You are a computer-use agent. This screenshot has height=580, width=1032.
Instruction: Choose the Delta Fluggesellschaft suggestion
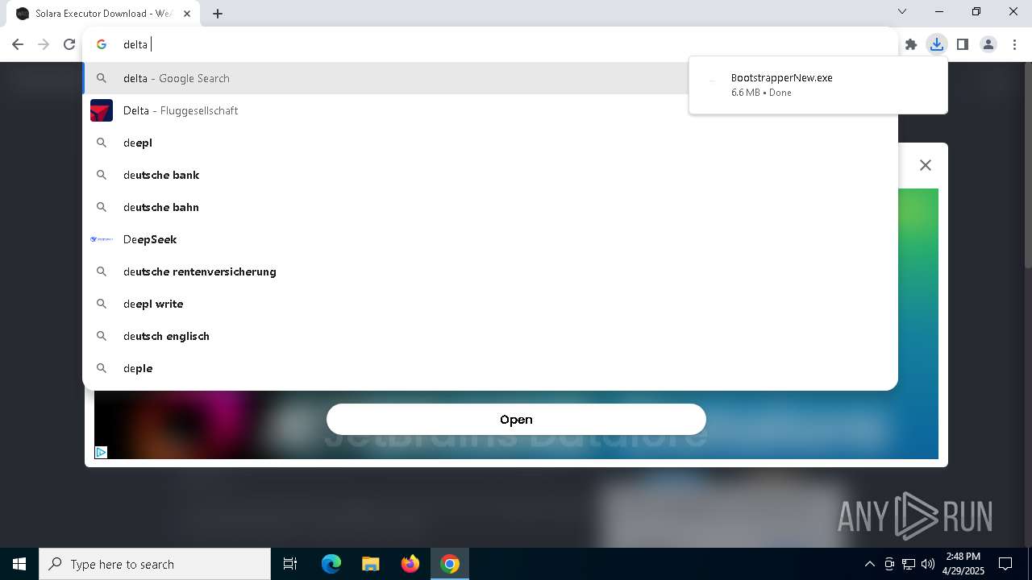[490, 110]
